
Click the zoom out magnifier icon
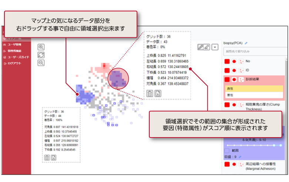pos(41,63)
